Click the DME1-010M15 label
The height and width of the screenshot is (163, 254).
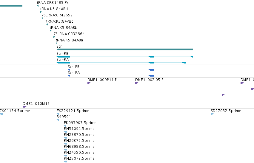coord(36,104)
